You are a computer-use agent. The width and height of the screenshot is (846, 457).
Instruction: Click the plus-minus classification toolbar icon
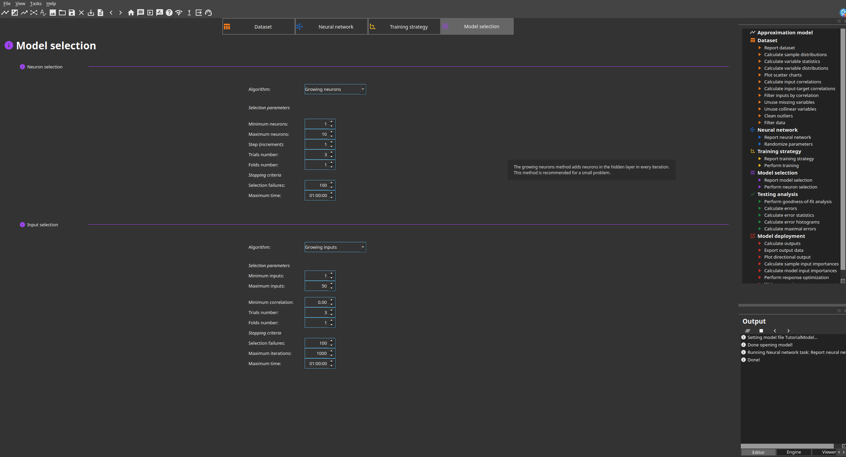tap(15, 13)
